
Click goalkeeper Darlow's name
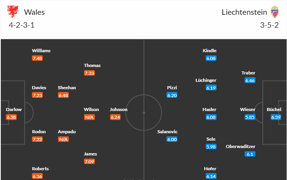tap(14, 109)
